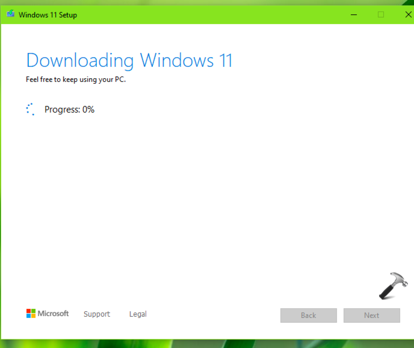Click the Back button

coord(309,315)
